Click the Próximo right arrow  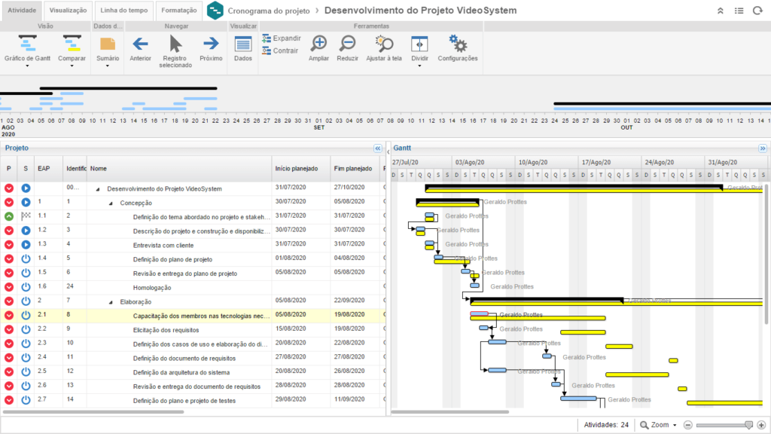211,44
